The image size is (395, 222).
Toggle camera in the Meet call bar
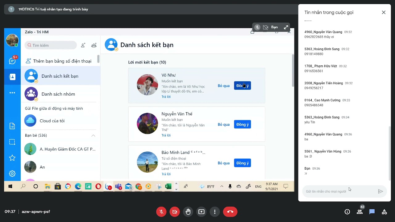175,212
